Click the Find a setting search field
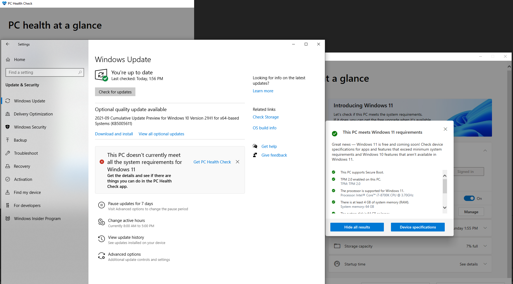The height and width of the screenshot is (284, 513). tap(45, 72)
